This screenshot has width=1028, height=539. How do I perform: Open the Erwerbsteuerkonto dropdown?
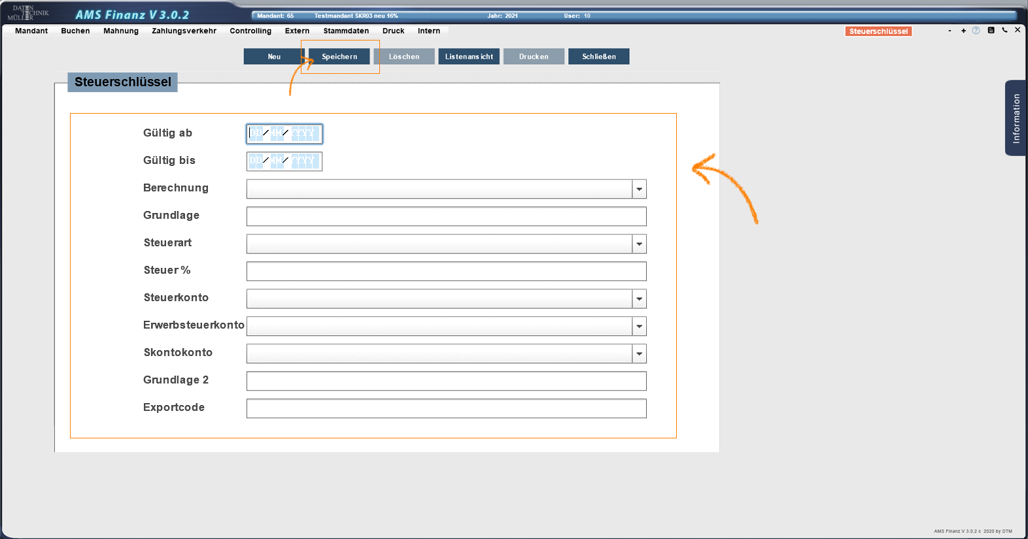click(639, 326)
